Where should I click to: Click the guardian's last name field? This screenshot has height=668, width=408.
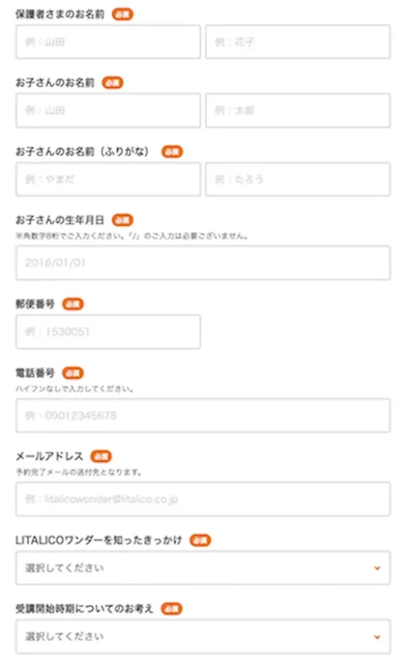108,42
